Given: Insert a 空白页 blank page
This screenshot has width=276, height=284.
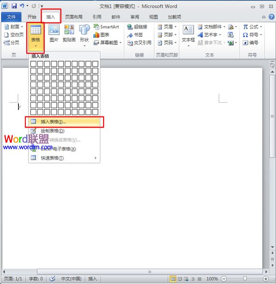Looking at the screenshot, I should tap(14, 35).
